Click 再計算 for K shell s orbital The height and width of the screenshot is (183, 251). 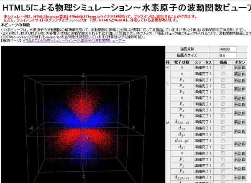click(x=240, y=68)
